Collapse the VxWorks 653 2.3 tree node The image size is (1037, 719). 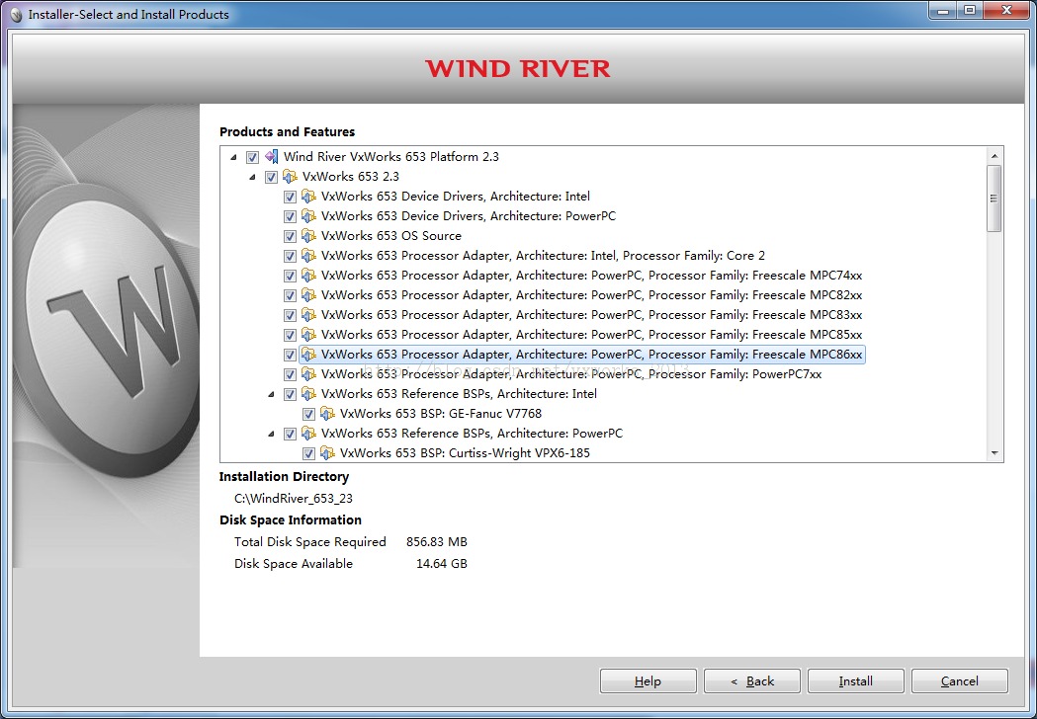pos(253,177)
